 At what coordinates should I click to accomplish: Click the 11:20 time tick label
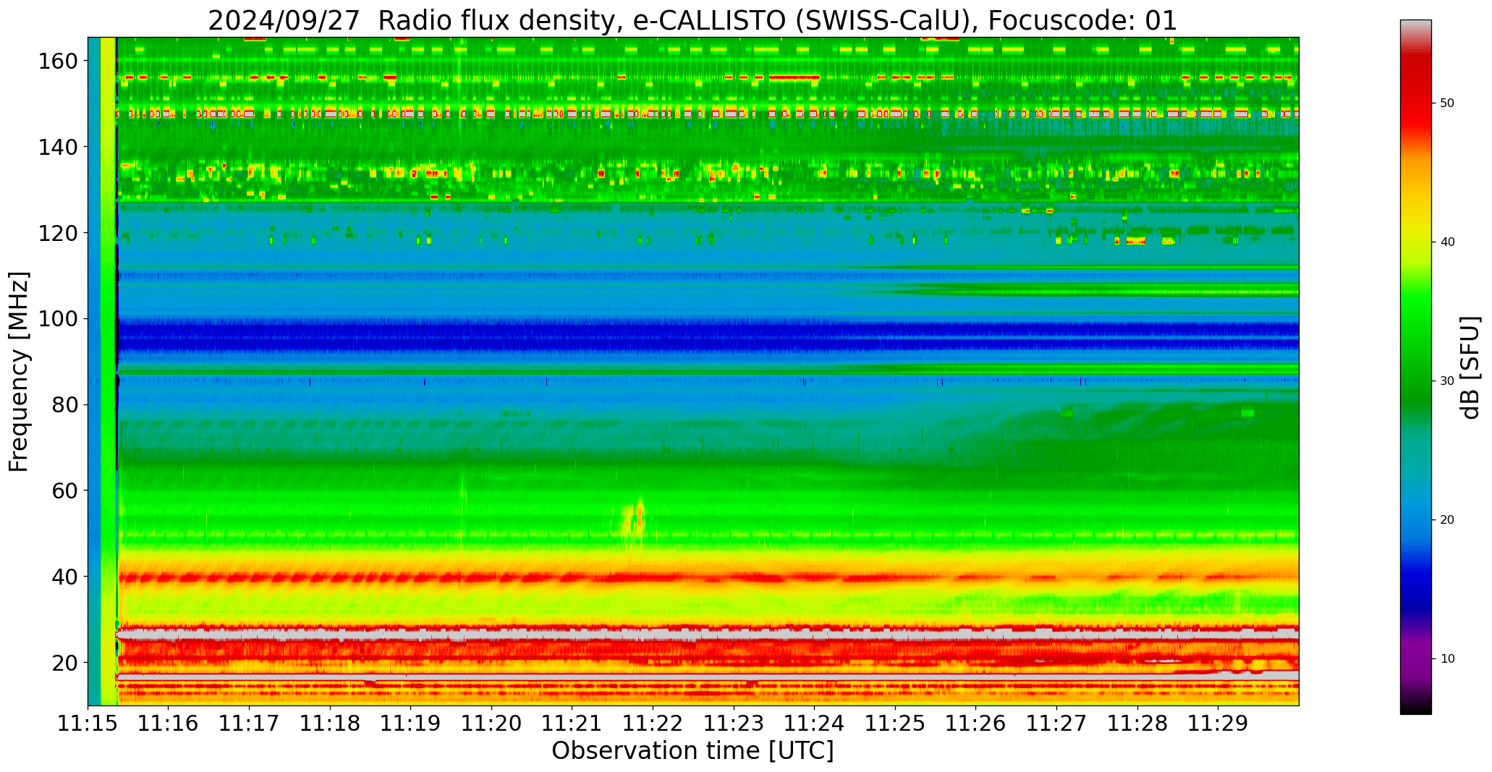[x=492, y=724]
